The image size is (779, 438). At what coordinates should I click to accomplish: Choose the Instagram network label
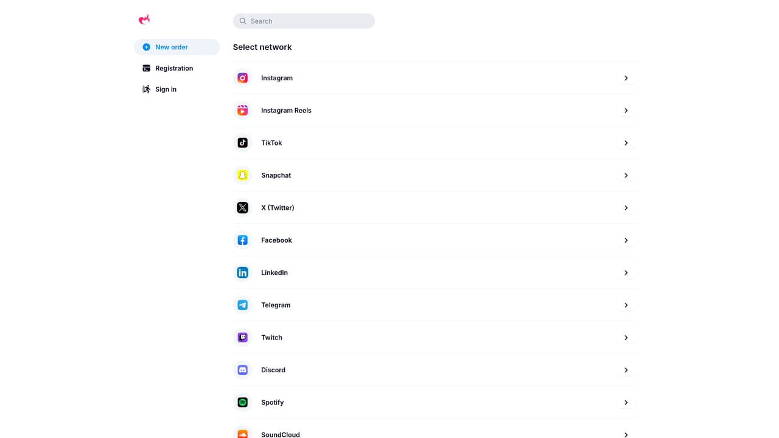pyautogui.click(x=277, y=78)
